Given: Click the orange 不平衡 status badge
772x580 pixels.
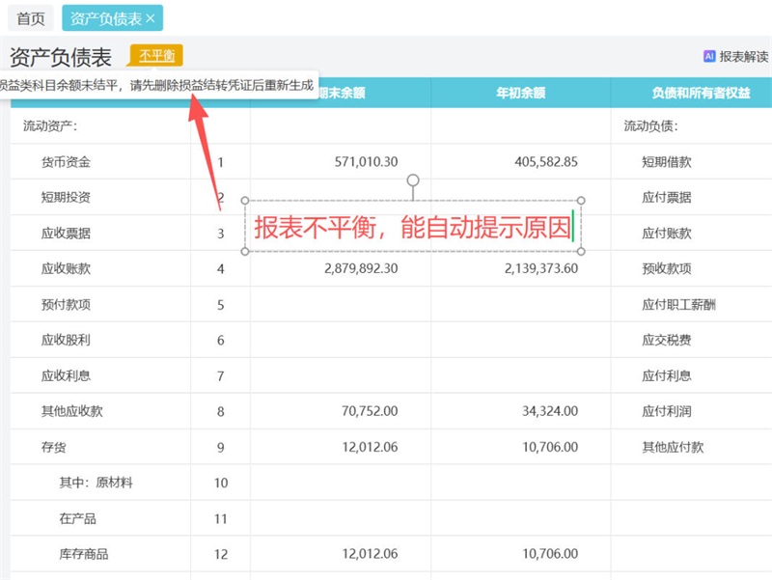Looking at the screenshot, I should coord(155,56).
